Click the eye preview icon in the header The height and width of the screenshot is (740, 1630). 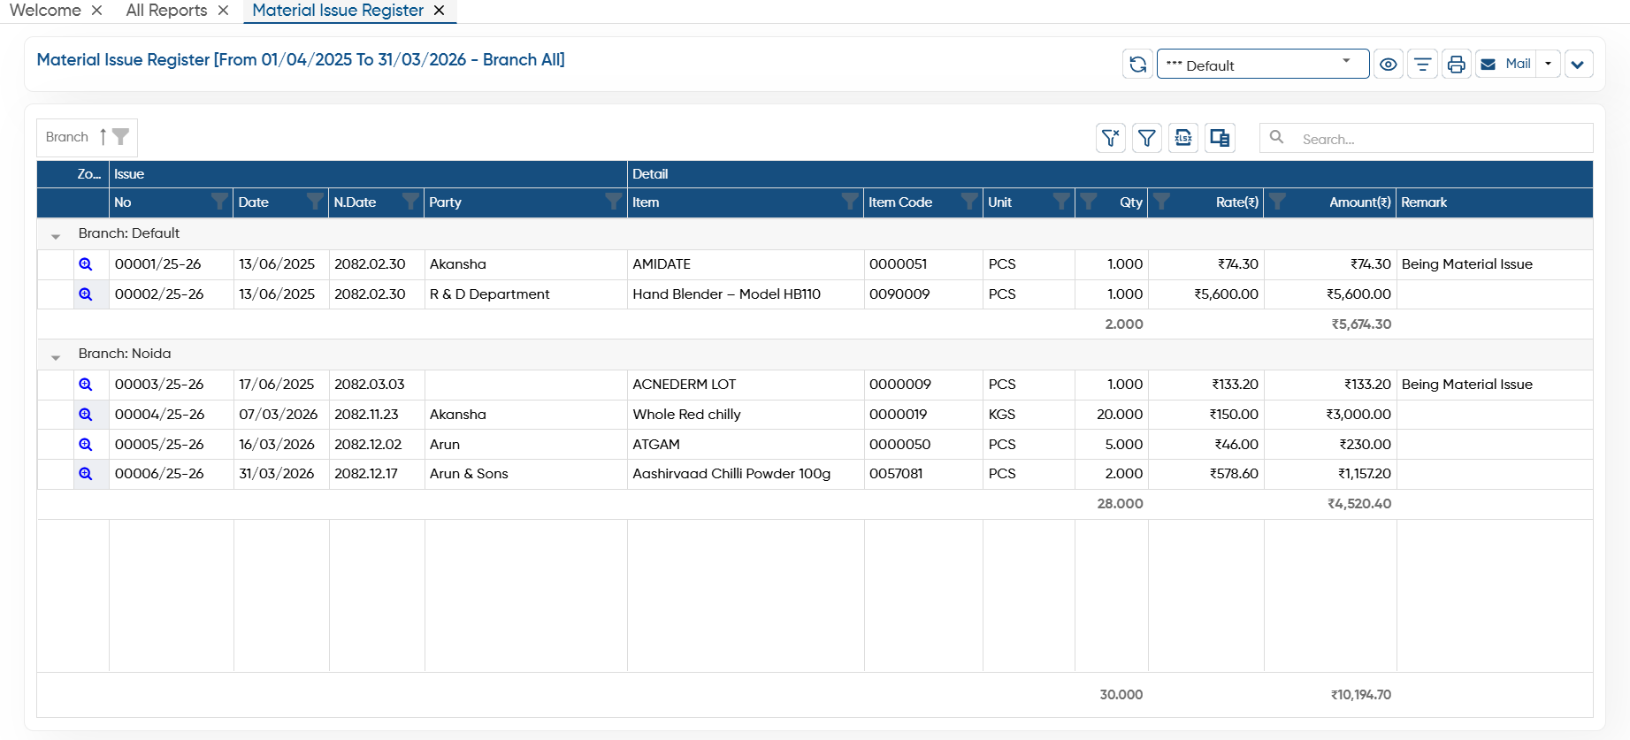[x=1389, y=65]
